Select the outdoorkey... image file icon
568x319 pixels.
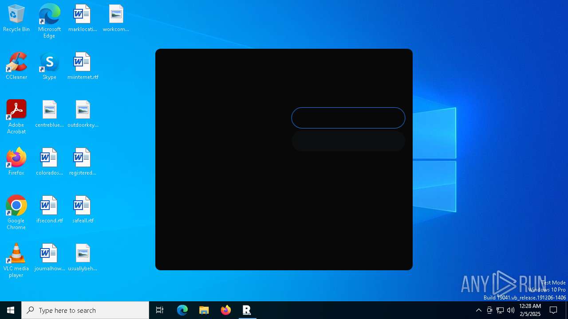pos(83,114)
